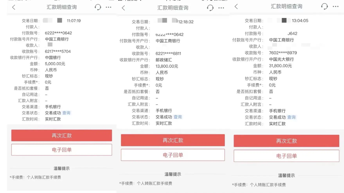The width and height of the screenshot is (344, 193).
Task: Open customer service headset in right screen
Action: pyautogui.click(x=325, y=6)
